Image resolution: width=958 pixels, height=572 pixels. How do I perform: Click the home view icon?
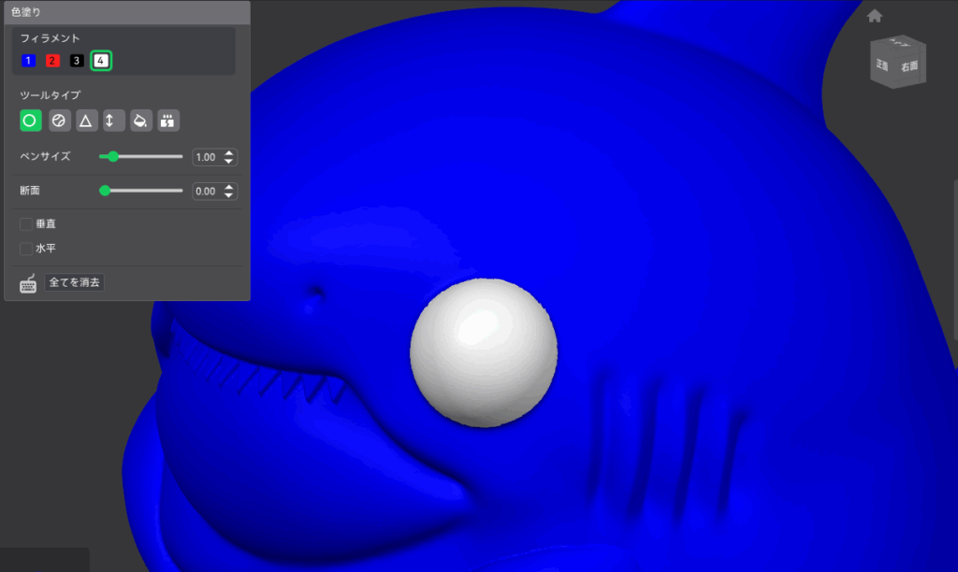pos(875,16)
